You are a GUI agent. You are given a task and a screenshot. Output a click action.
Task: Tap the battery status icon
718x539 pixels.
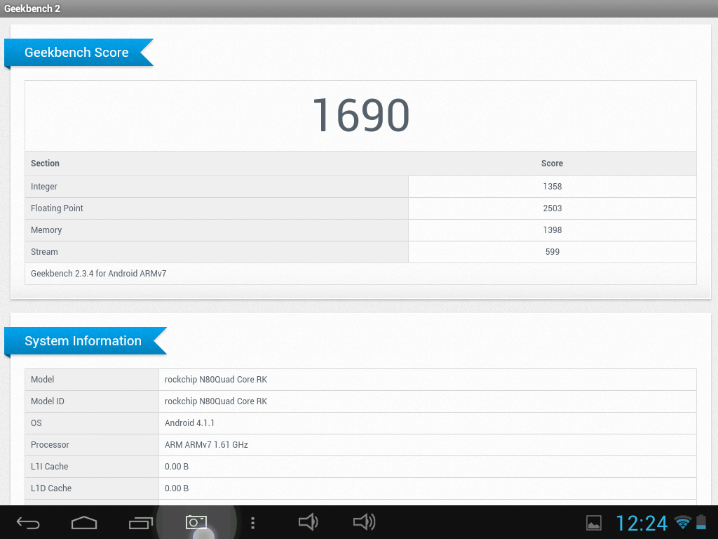(x=701, y=522)
